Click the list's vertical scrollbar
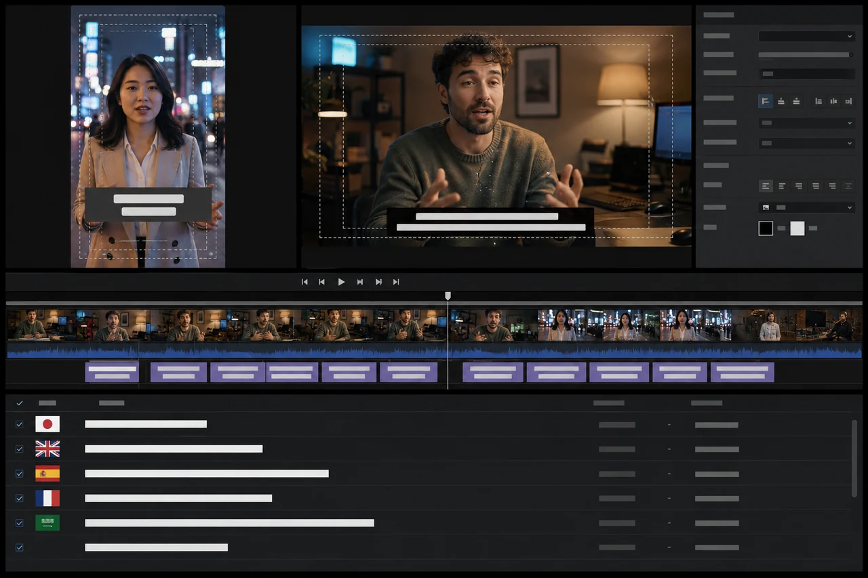The height and width of the screenshot is (578, 868). pos(854,458)
